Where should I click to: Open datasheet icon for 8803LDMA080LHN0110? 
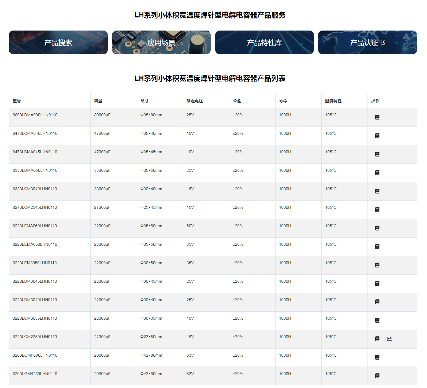[x=377, y=117]
